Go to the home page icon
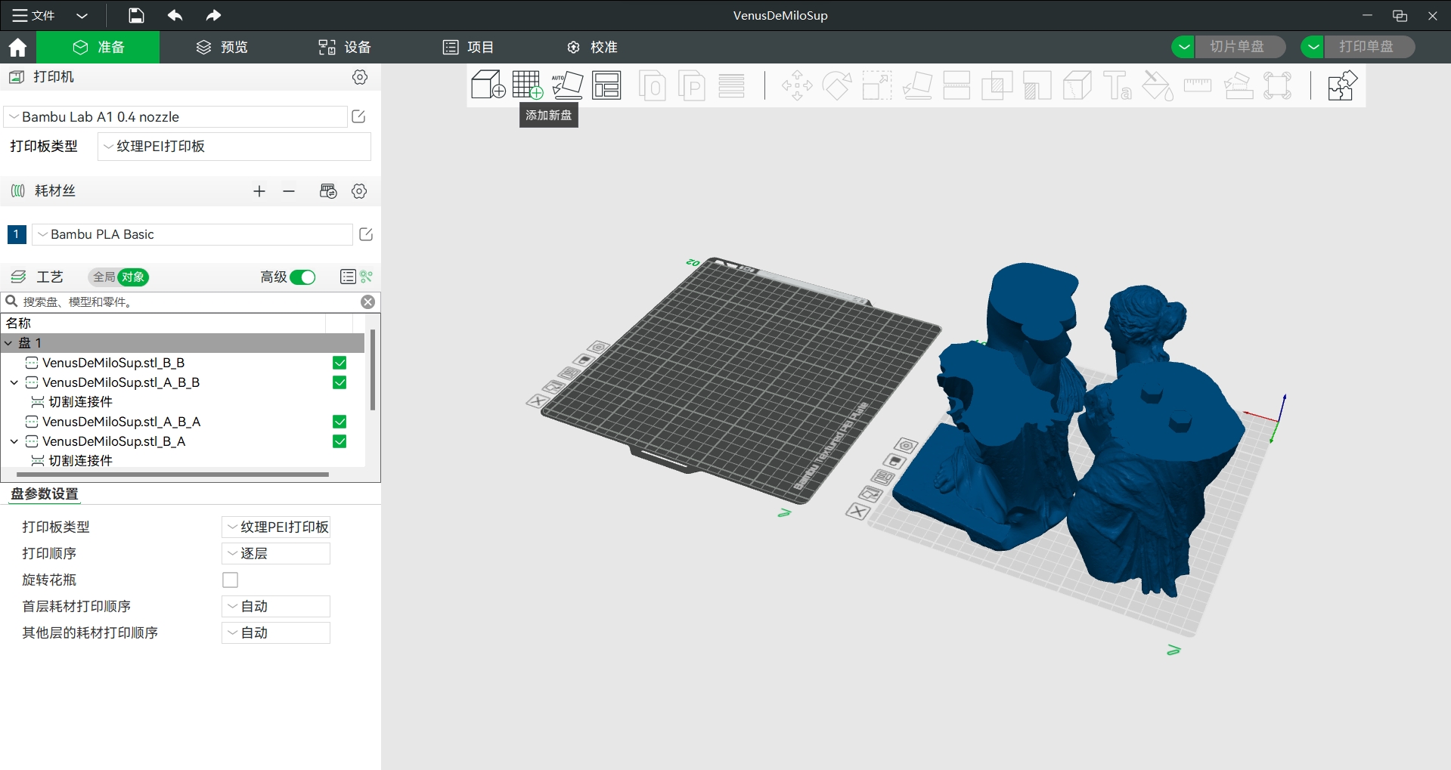1451x770 pixels. (17, 47)
